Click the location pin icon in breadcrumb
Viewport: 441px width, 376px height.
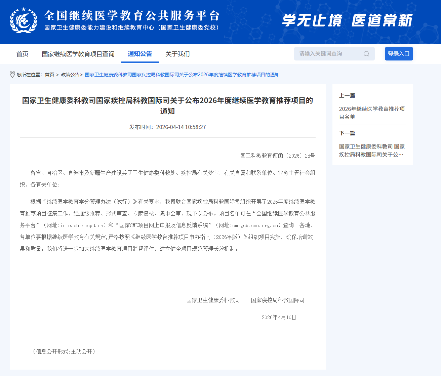12,75
